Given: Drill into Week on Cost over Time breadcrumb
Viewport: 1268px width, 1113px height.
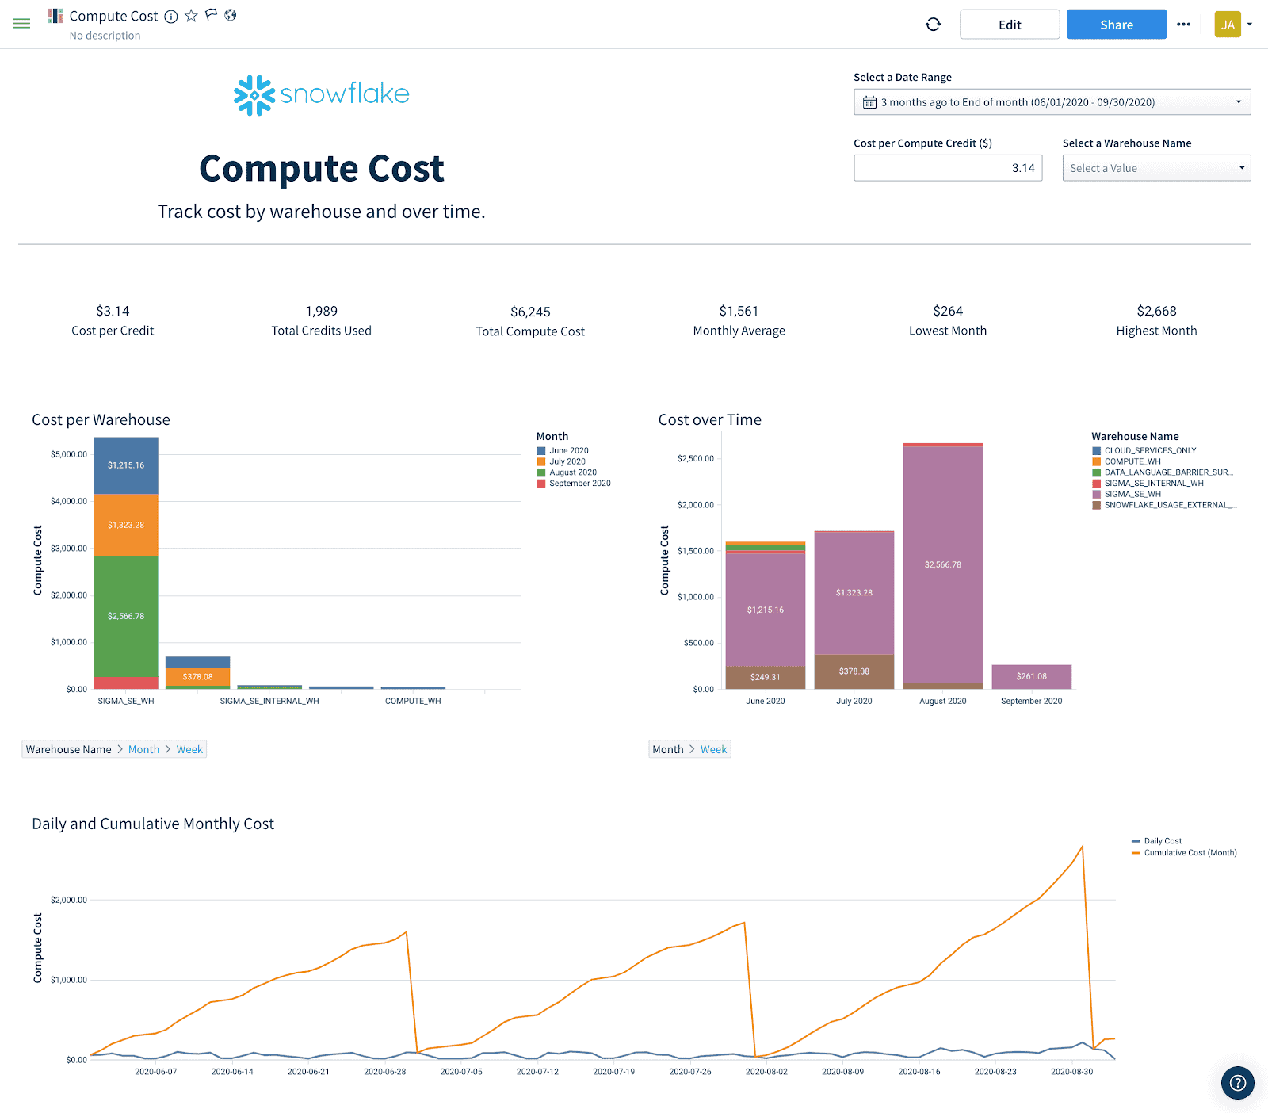Looking at the screenshot, I should point(713,748).
